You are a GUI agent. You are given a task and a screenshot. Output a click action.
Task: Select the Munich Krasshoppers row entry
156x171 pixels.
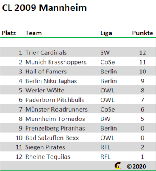point(78,62)
